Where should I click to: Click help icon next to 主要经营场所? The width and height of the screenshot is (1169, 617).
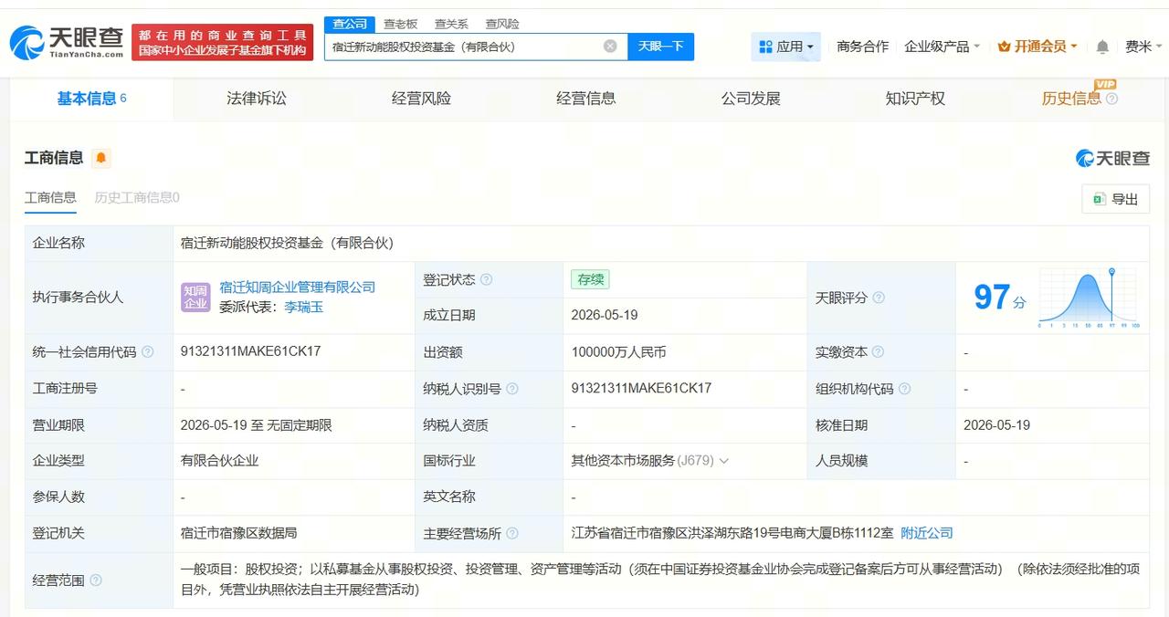(x=512, y=534)
